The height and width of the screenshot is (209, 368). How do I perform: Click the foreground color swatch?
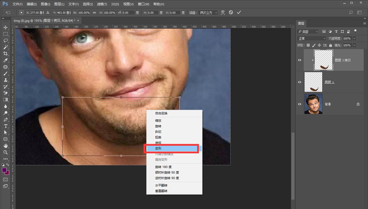tap(4, 170)
